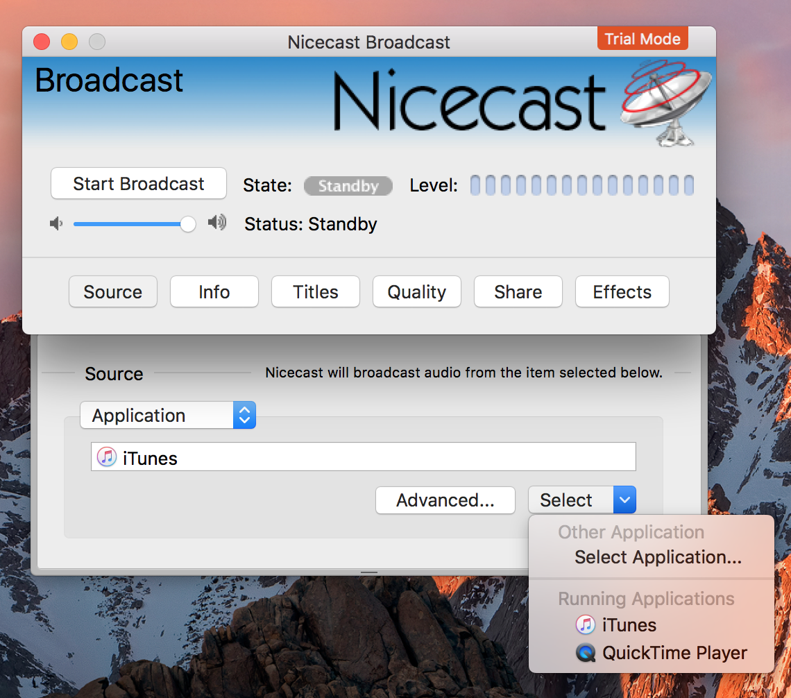Image resolution: width=791 pixels, height=698 pixels.
Task: Click the Advanced... button
Action: click(445, 500)
